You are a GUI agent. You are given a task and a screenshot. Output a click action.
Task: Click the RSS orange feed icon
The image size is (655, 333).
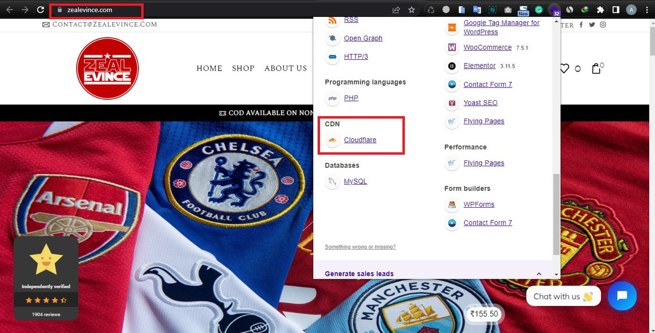pyautogui.click(x=333, y=20)
